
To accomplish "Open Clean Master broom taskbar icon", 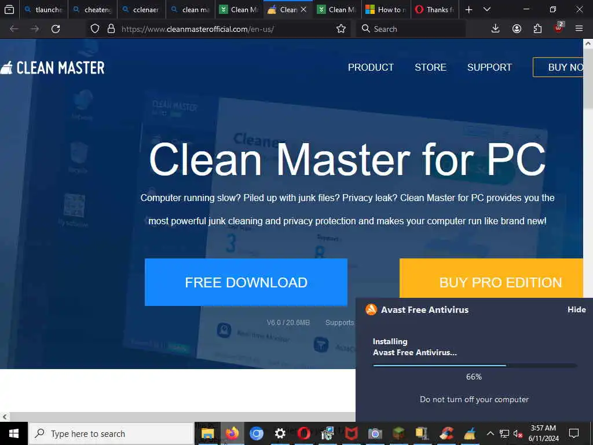I will coord(470,433).
